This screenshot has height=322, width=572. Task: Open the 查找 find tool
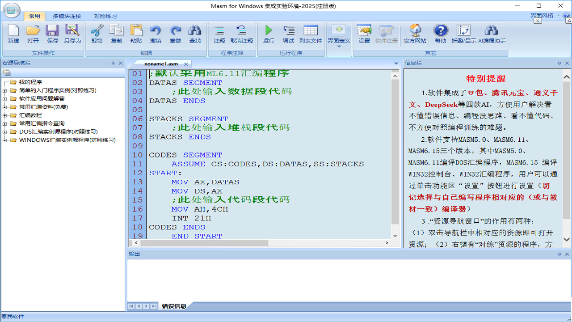(x=194, y=34)
